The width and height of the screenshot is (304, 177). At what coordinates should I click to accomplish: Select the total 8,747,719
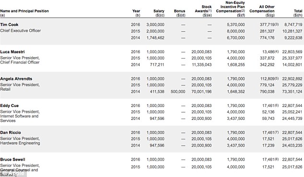[293, 24]
